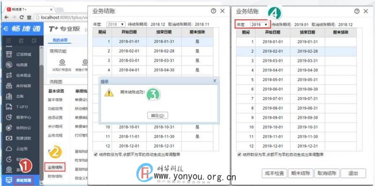375x186 pixels.
Task: Select 系统管理 in the sidebar menu
Action: point(23,180)
